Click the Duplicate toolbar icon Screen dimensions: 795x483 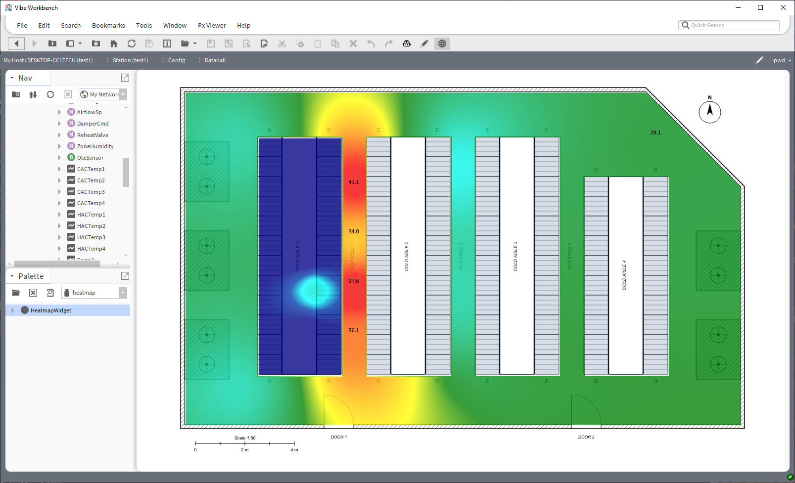335,44
